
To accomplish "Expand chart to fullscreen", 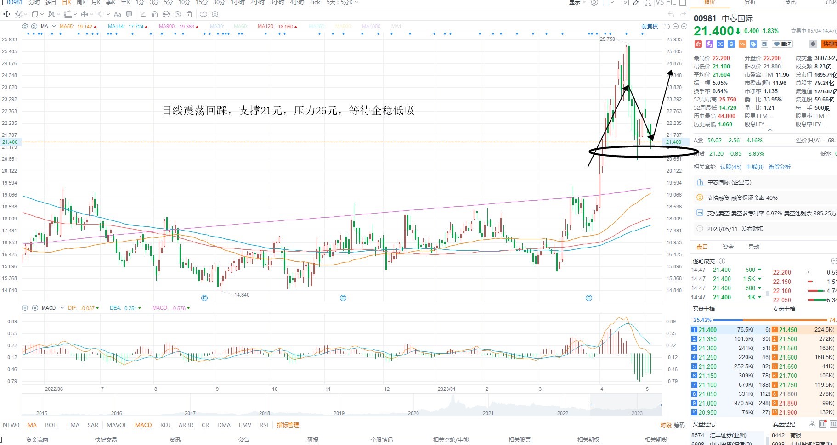I will (x=648, y=2).
